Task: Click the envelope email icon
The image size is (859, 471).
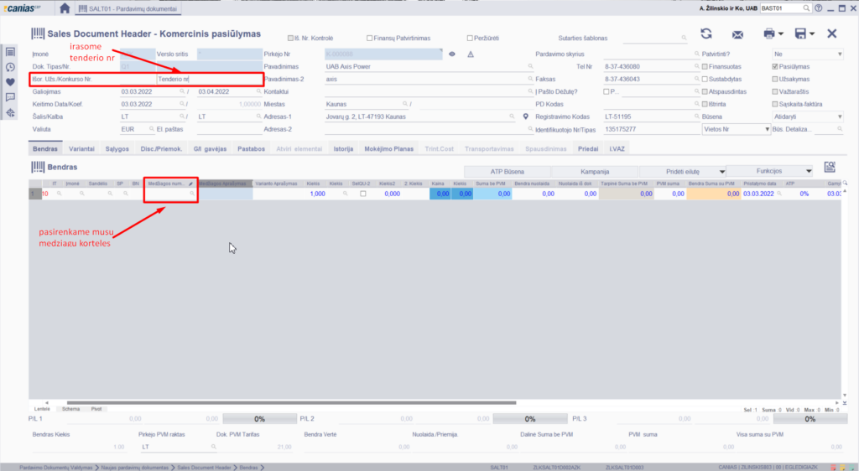Action: [x=738, y=34]
